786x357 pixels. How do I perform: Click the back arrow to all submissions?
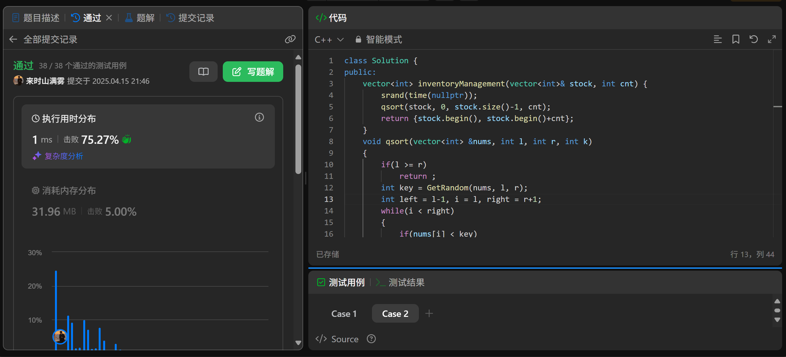(13, 39)
